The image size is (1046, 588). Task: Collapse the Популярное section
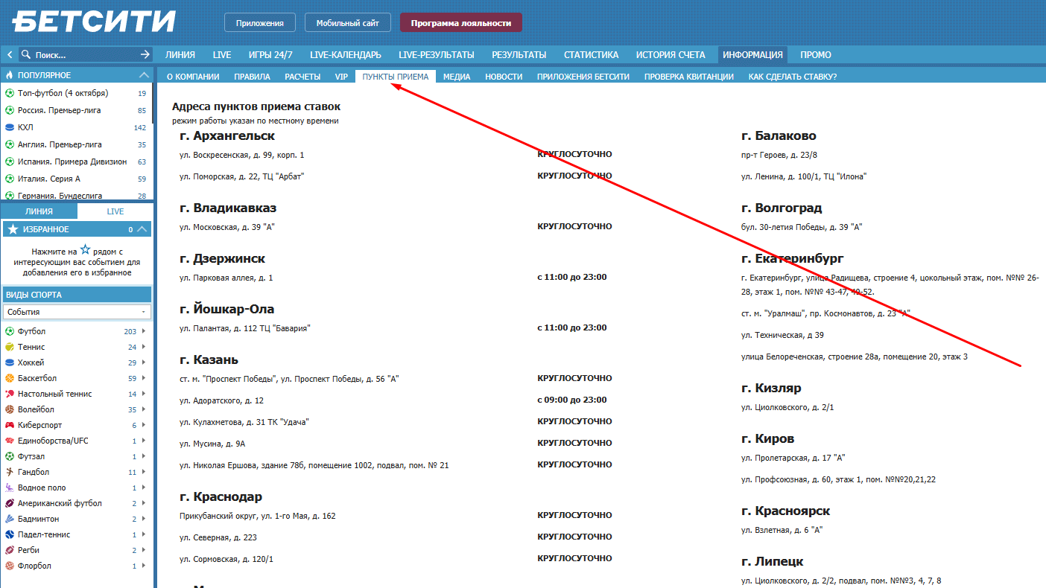[x=144, y=75]
